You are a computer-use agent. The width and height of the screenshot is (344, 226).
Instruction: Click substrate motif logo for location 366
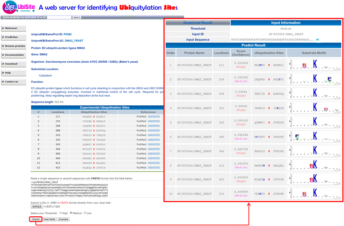coord(314,151)
